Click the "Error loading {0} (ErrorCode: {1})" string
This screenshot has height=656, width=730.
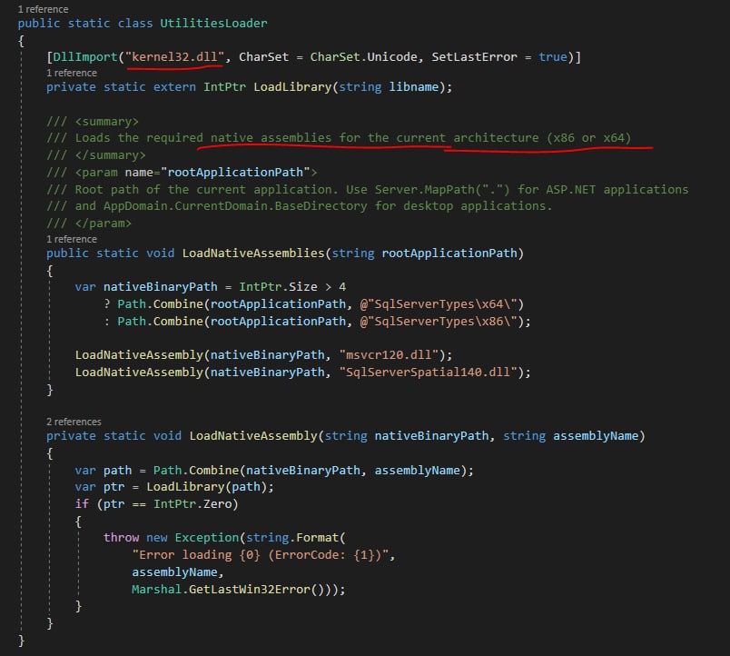[x=261, y=555]
